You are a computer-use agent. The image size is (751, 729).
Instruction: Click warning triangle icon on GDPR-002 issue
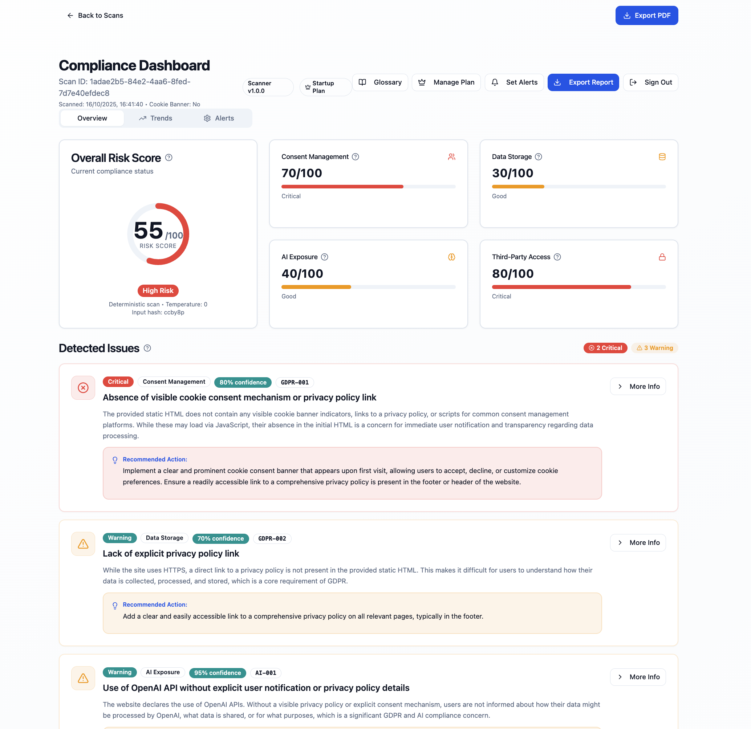pyautogui.click(x=83, y=543)
